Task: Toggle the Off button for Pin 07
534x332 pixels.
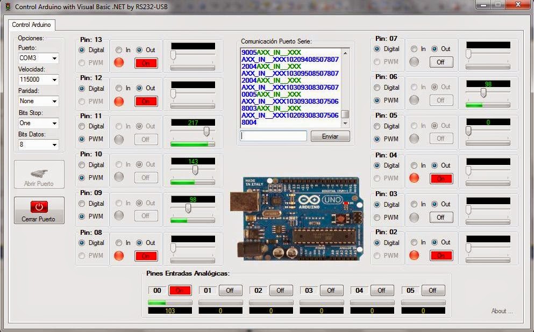Action: (x=440, y=62)
